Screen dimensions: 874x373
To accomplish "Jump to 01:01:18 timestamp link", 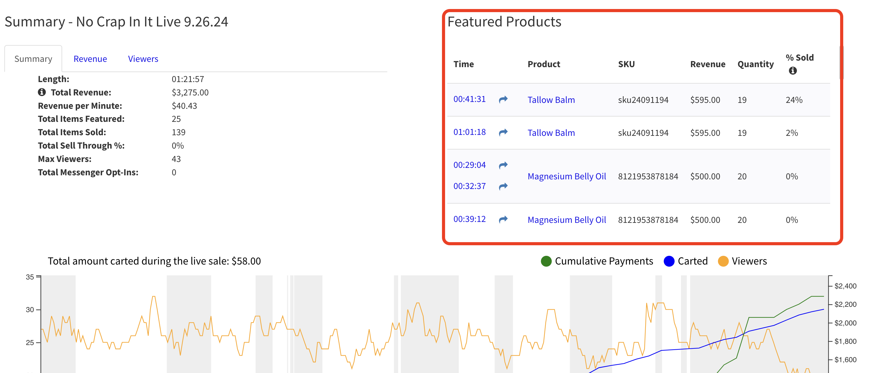I will point(469,132).
